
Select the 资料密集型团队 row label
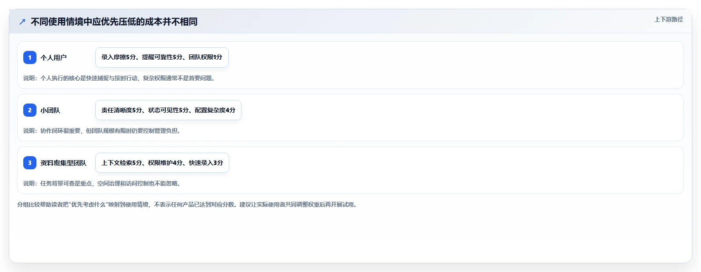pyautogui.click(x=63, y=163)
